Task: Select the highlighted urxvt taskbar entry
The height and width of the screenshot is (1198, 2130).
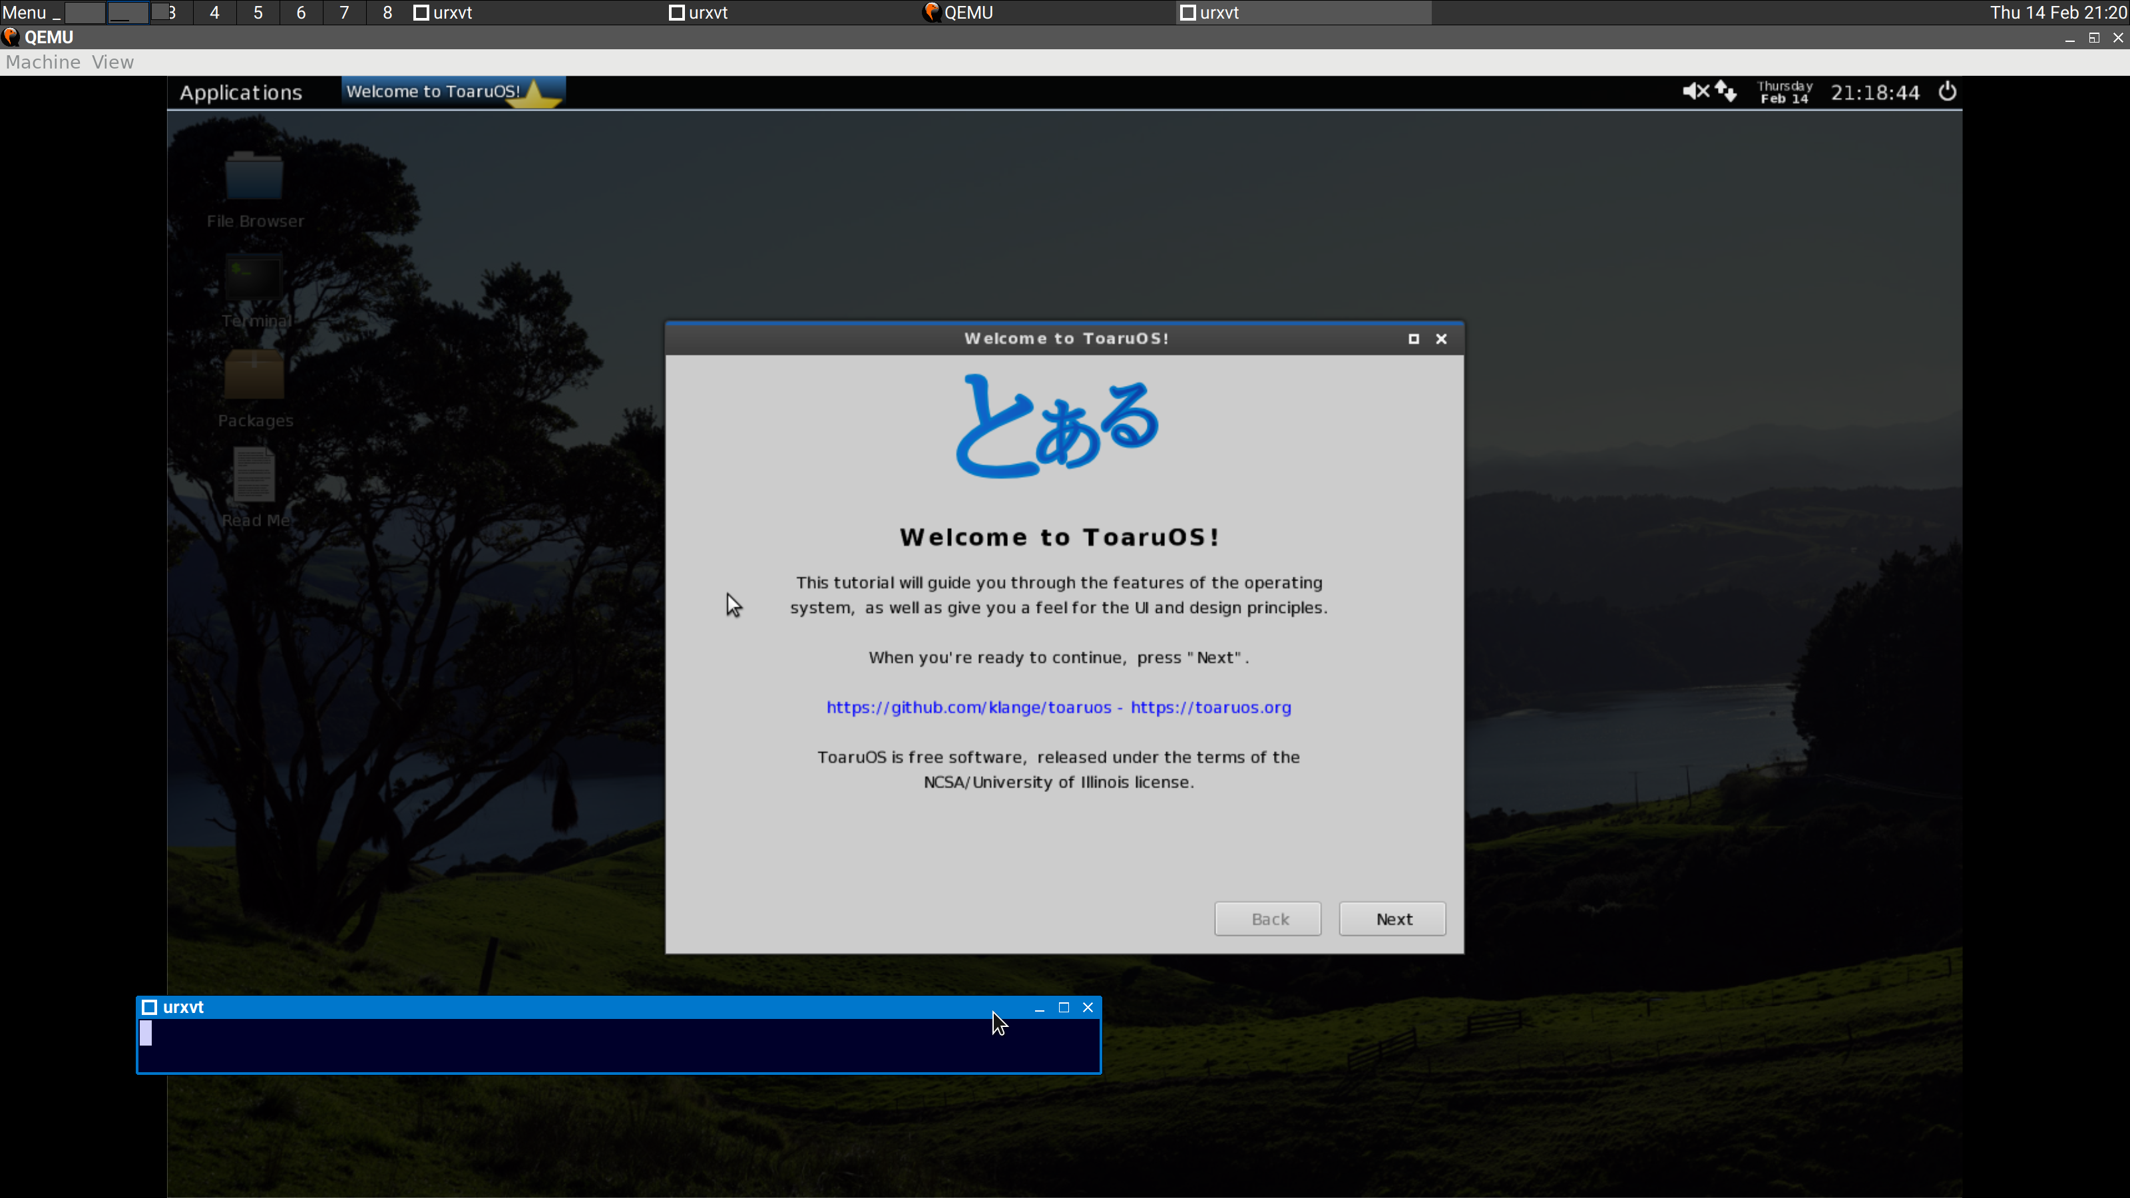Action: [x=1303, y=13]
